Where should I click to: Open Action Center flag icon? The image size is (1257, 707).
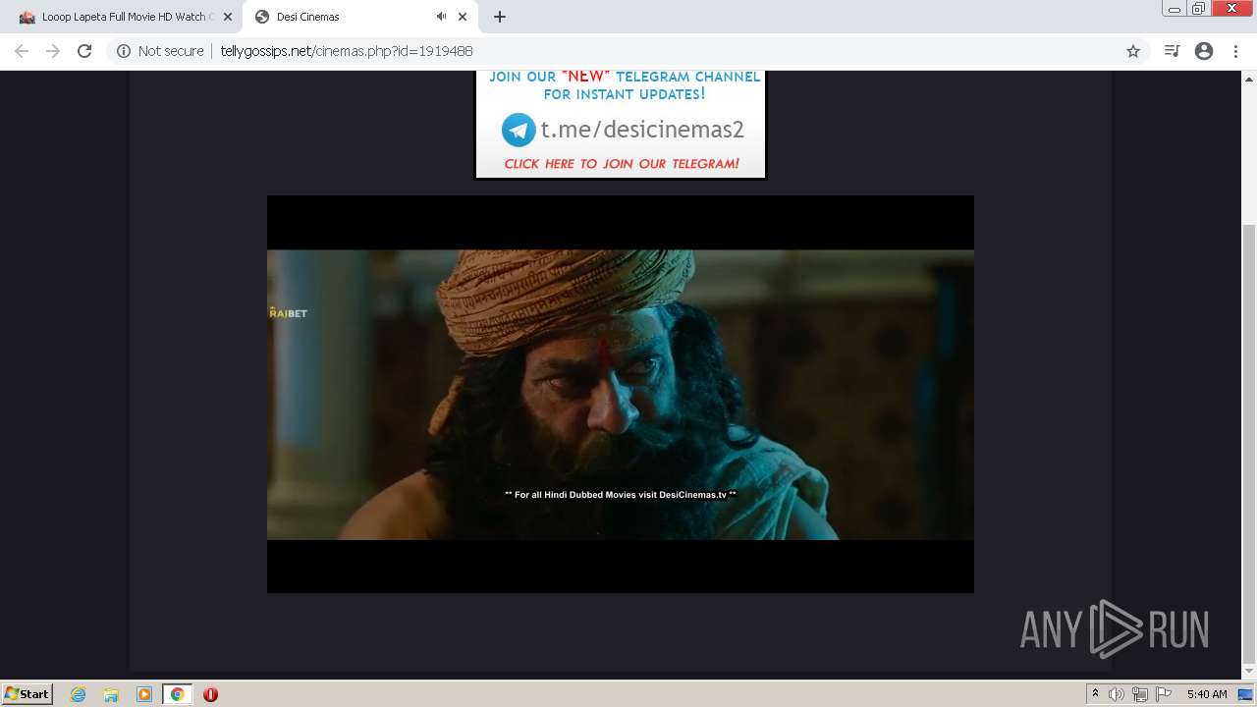pyautogui.click(x=1164, y=694)
